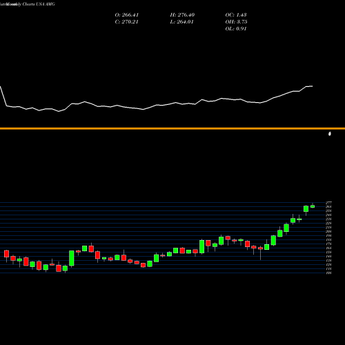Click the OC: 1.43 value
Image resolution: width=345 pixels, height=345 pixels.
click(x=236, y=15)
